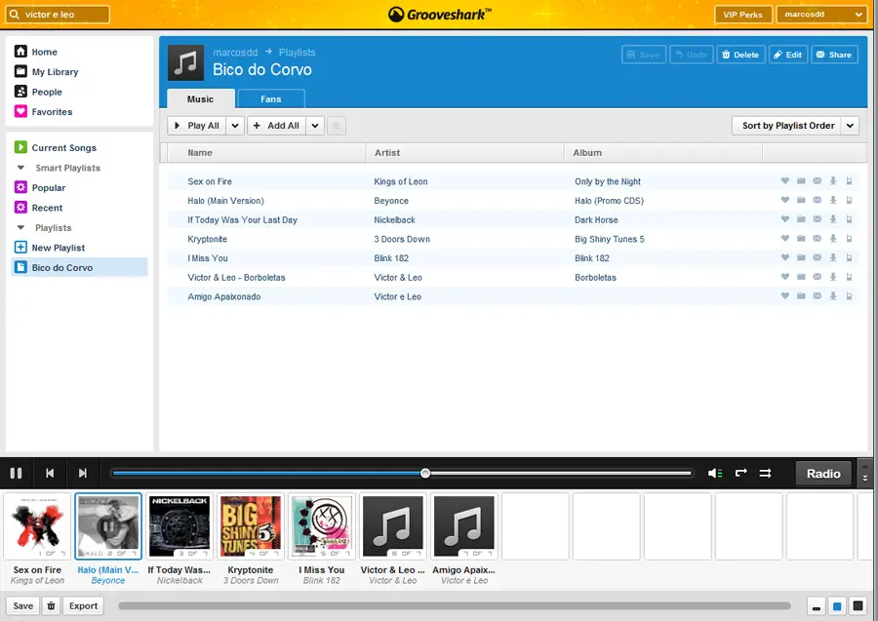The height and width of the screenshot is (621, 878).
Task: Collapse the Smart Playlists section triangle
Action: tap(20, 168)
